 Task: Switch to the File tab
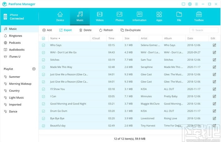[x=179, y=17]
